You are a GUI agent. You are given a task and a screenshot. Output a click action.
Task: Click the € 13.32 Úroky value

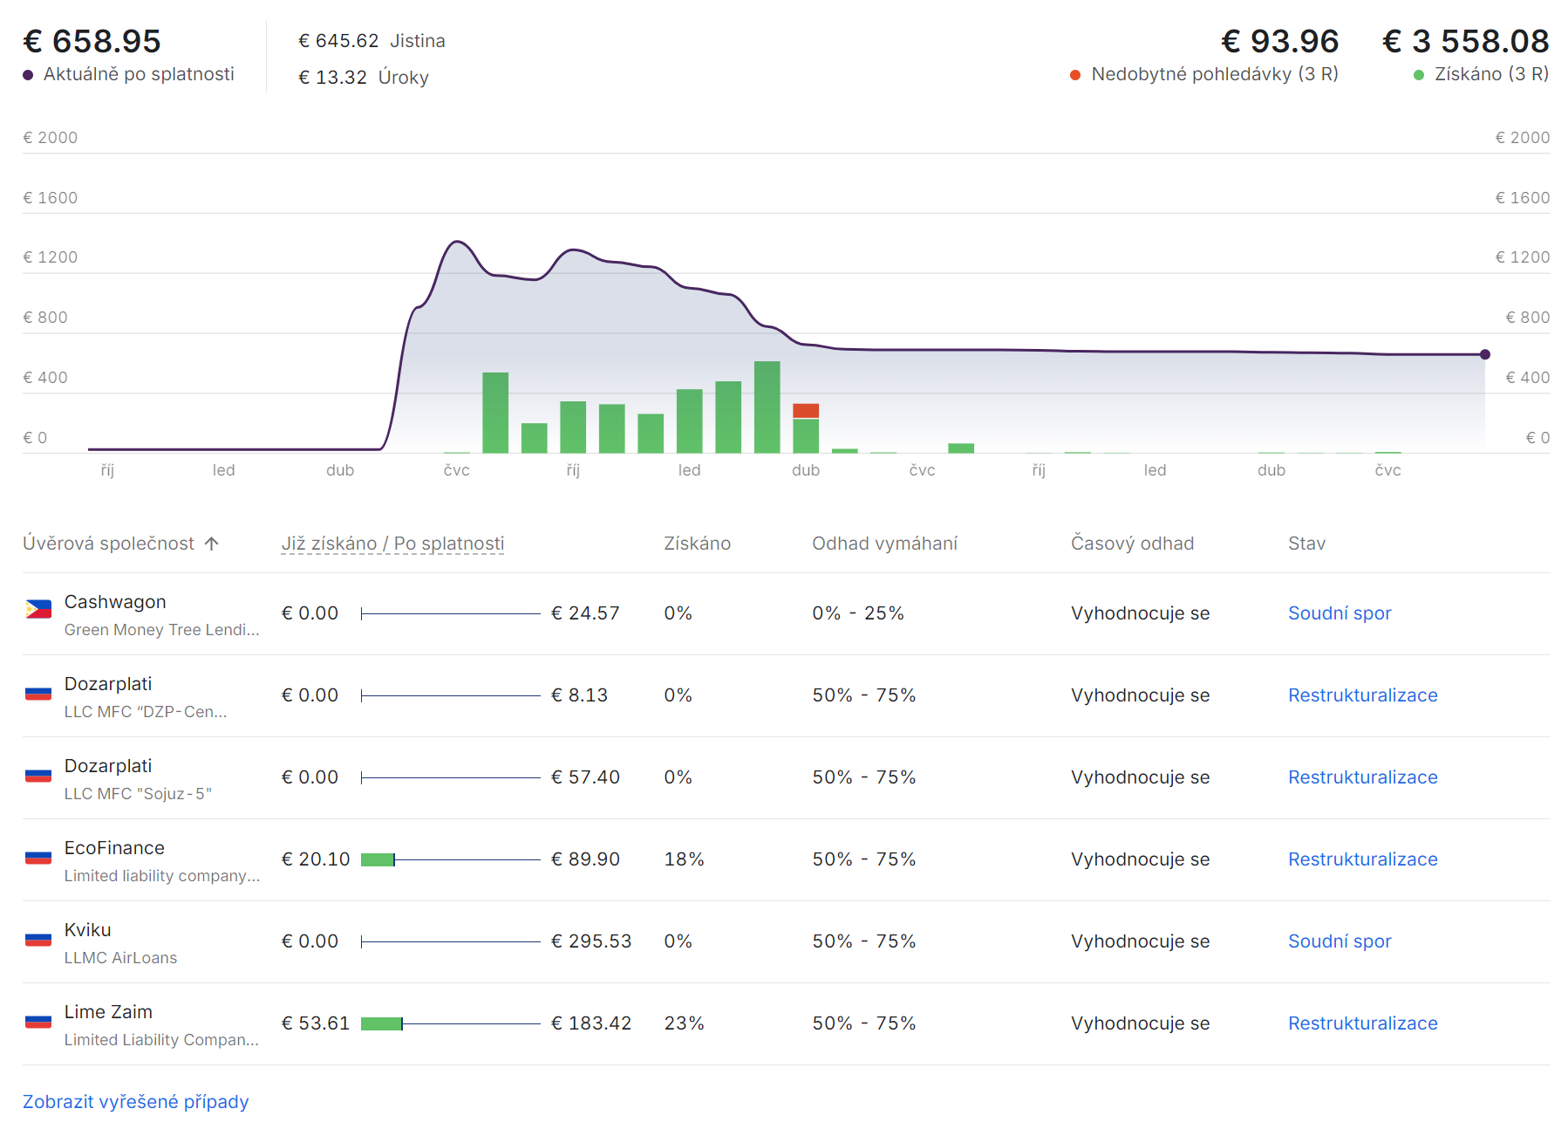click(x=332, y=78)
